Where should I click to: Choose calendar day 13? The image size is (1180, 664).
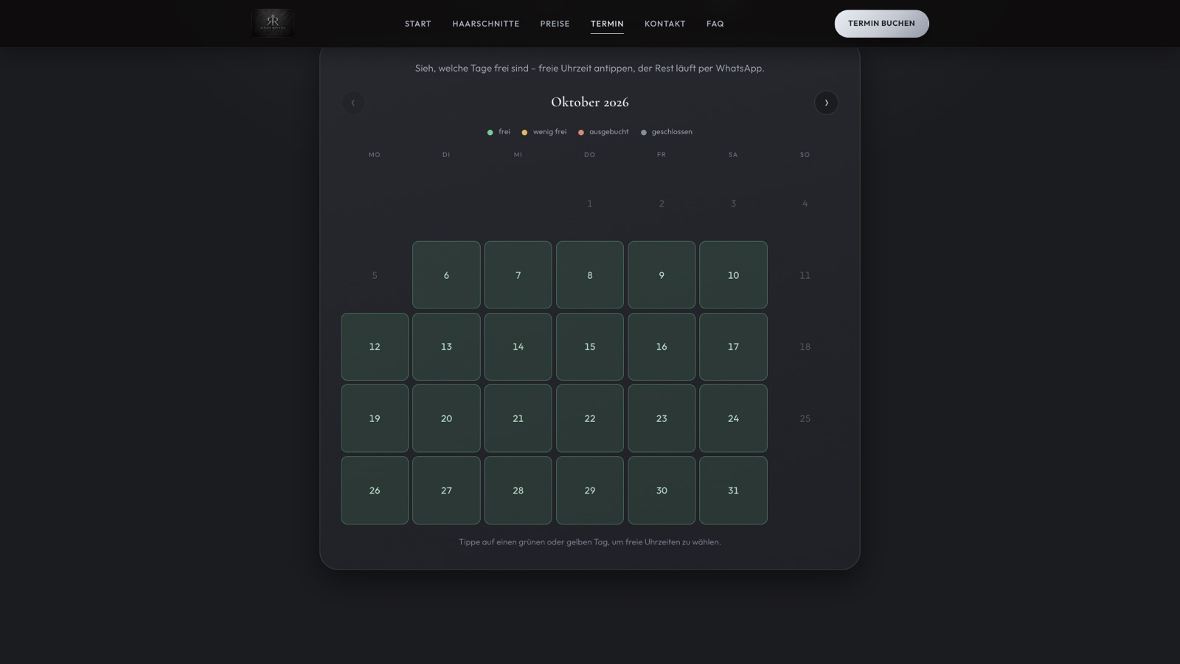(x=446, y=347)
